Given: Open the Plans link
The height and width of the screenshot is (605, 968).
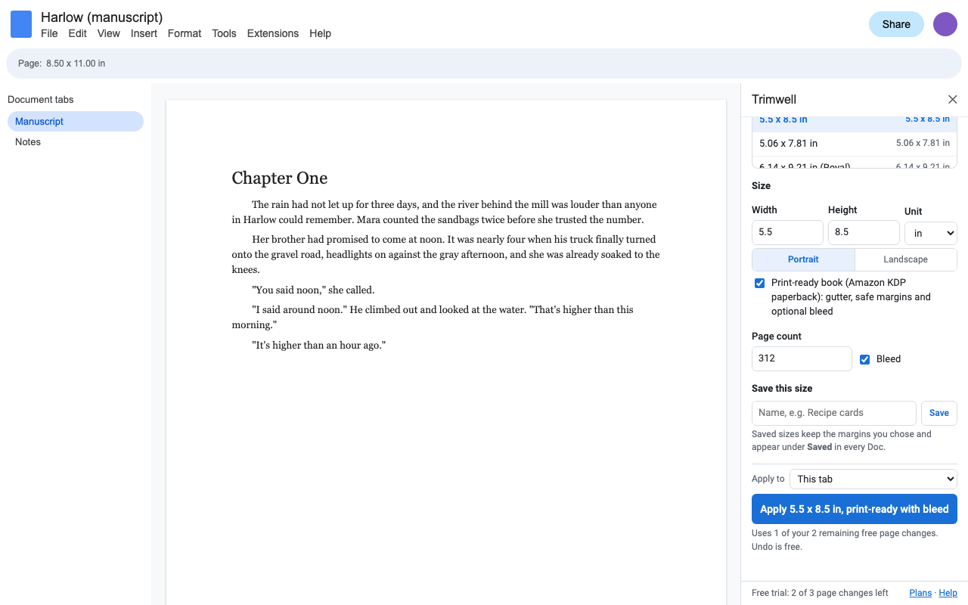Looking at the screenshot, I should point(920,593).
